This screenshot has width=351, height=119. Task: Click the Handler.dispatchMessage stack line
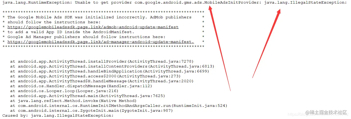(81, 86)
